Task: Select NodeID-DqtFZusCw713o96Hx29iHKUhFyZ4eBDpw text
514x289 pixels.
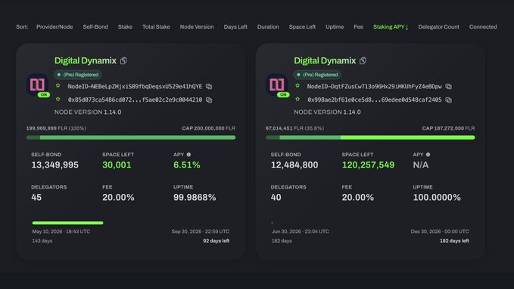Action: pyautogui.click(x=375, y=87)
